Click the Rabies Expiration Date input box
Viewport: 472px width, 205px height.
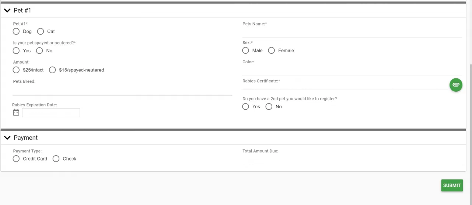pos(51,113)
